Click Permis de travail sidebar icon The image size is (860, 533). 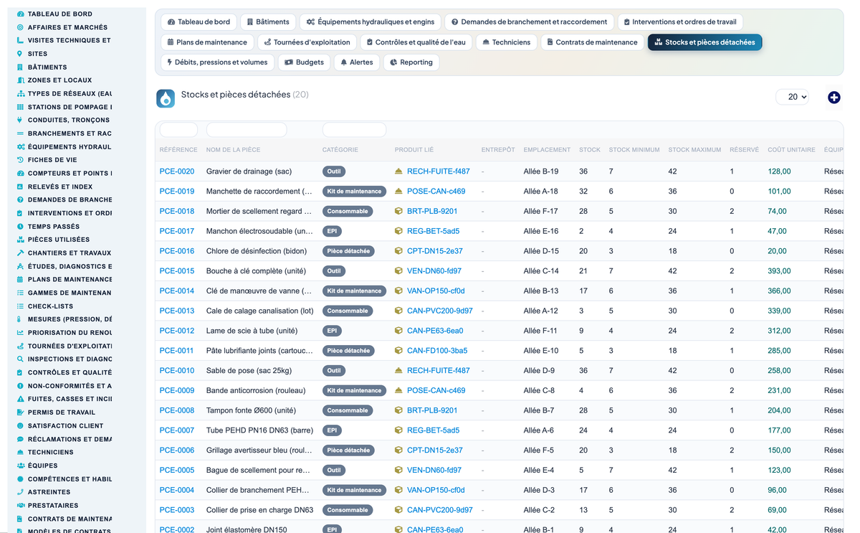coord(20,412)
